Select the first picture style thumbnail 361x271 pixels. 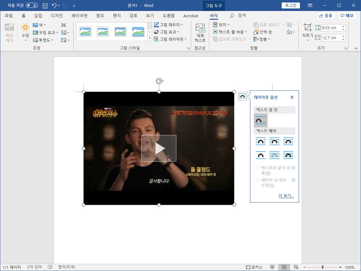[85, 32]
